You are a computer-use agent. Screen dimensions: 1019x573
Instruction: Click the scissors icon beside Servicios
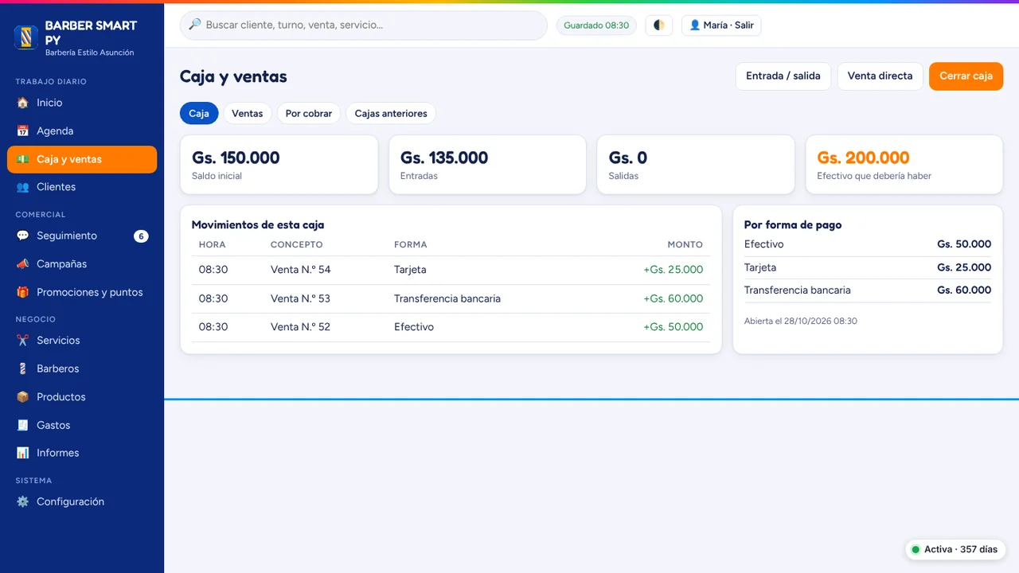22,340
